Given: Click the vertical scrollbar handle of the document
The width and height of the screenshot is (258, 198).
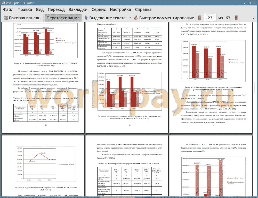Looking at the screenshot, I should tap(255, 87).
